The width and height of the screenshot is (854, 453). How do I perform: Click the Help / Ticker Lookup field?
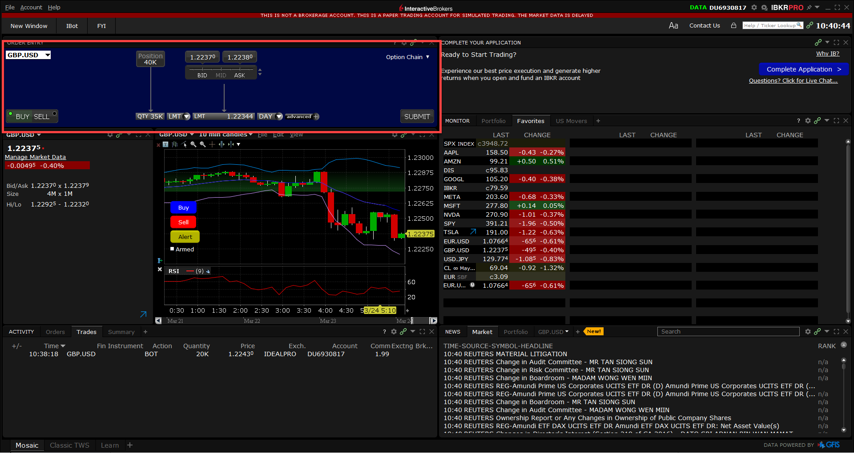pos(773,25)
